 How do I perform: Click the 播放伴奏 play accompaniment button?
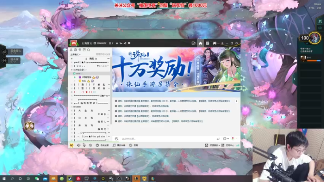pyautogui.click(x=119, y=145)
